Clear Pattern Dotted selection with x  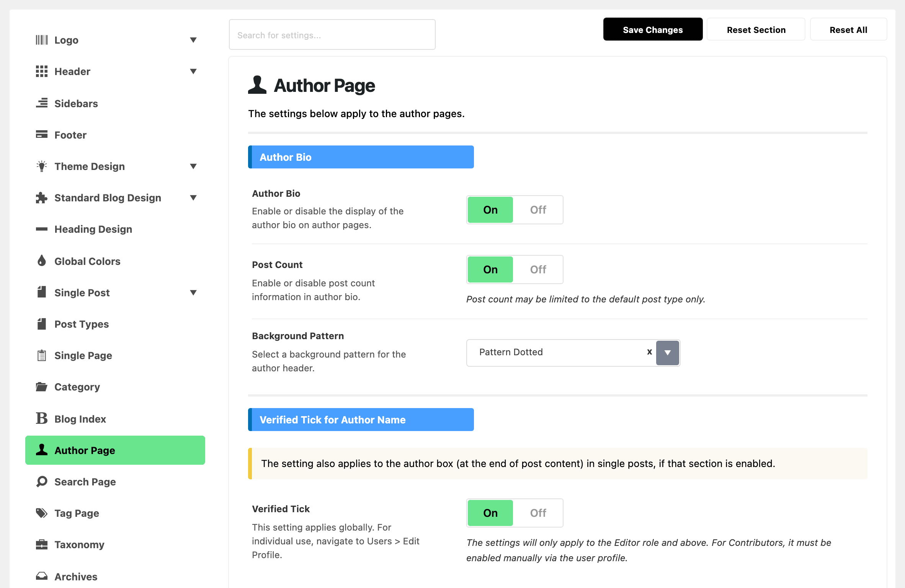(649, 352)
